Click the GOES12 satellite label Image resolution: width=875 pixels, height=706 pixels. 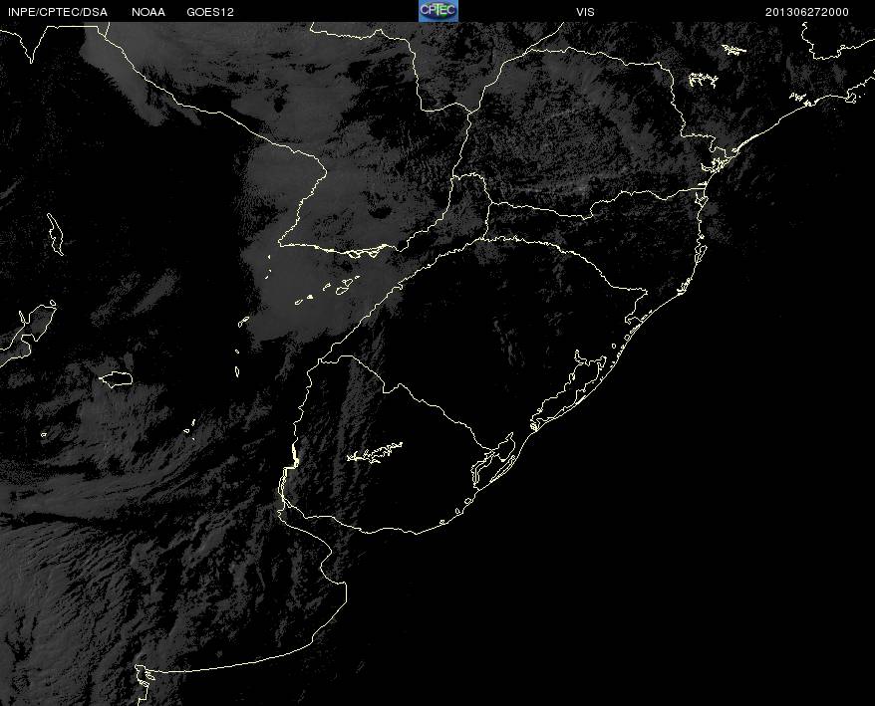pyautogui.click(x=210, y=12)
